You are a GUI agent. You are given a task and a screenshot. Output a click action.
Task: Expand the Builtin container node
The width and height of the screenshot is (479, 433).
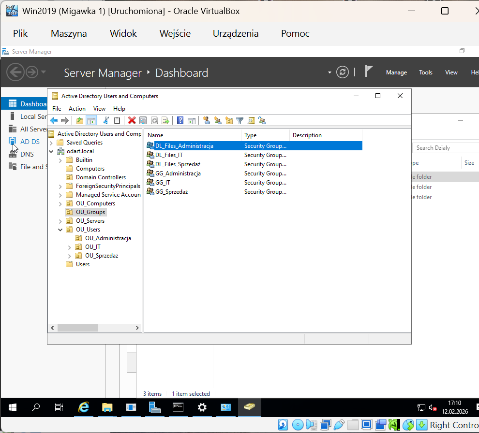(60, 160)
